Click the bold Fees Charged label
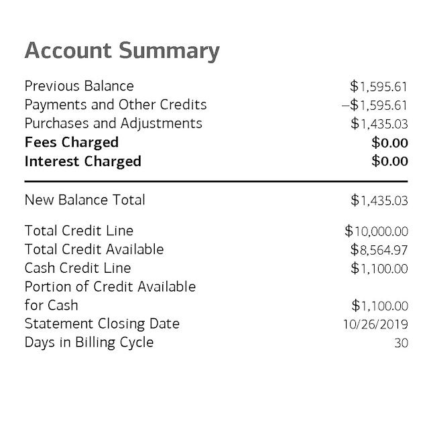The image size is (429, 429). click(71, 142)
